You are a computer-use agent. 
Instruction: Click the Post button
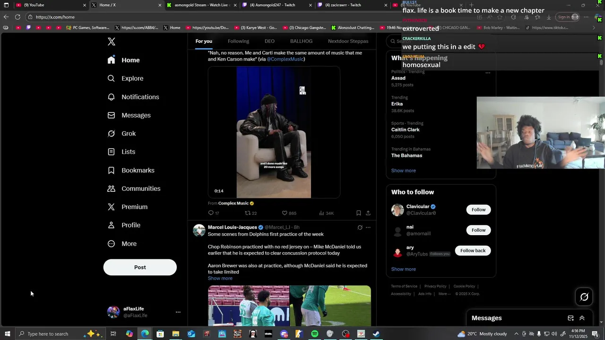[140, 267]
